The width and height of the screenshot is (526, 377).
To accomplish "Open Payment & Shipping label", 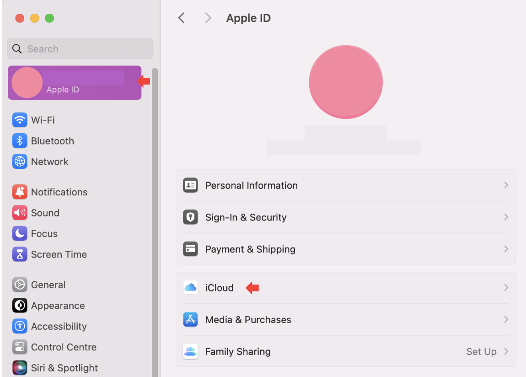I will click(250, 249).
